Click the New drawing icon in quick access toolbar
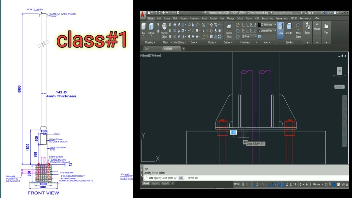Viewport: 352px width, 198px height. [x=148, y=13]
